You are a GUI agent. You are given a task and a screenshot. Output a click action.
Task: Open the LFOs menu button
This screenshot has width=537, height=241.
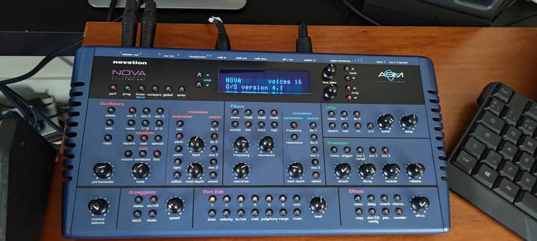tap(331, 114)
